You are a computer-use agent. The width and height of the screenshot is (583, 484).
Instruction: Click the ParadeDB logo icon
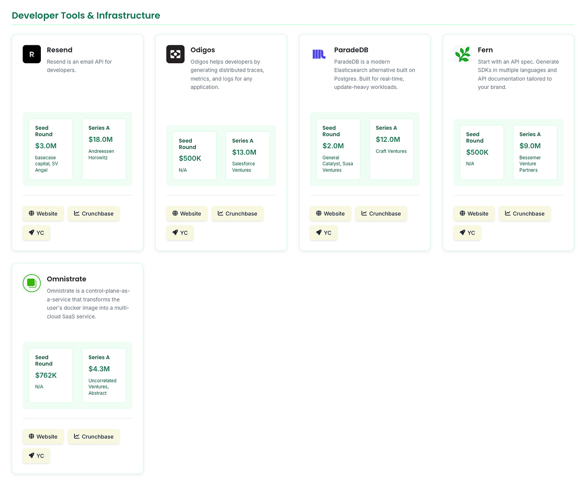point(319,54)
